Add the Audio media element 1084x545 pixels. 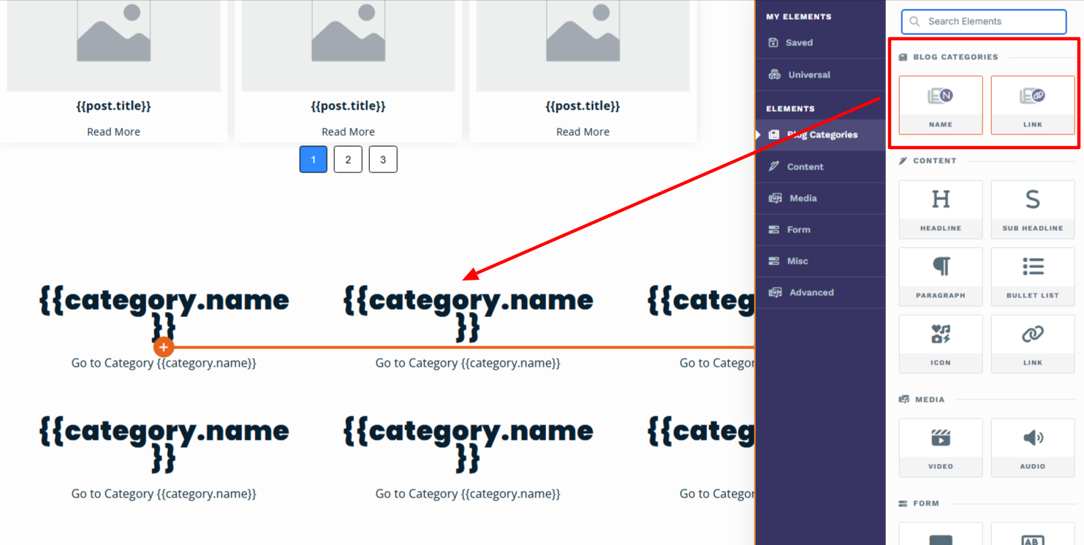click(x=1033, y=448)
